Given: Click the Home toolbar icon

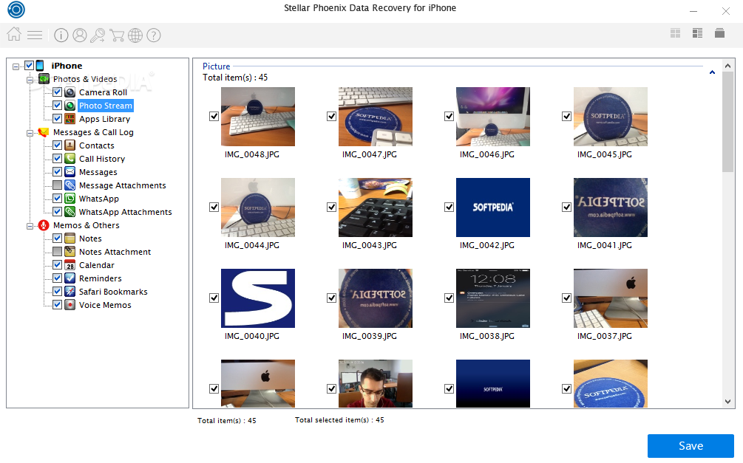Looking at the screenshot, I should 14,34.
